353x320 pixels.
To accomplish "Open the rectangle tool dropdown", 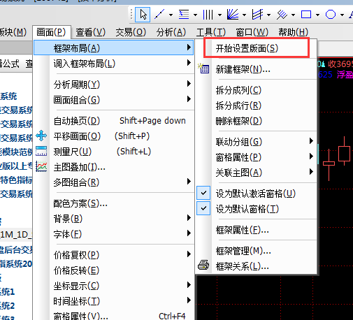I will [x=317, y=15].
